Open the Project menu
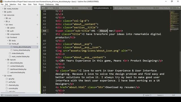Viewport: 181px width, 102px height. point(41,5)
